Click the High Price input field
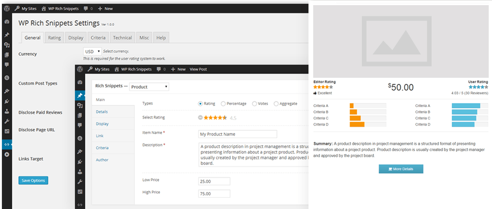 point(214,194)
